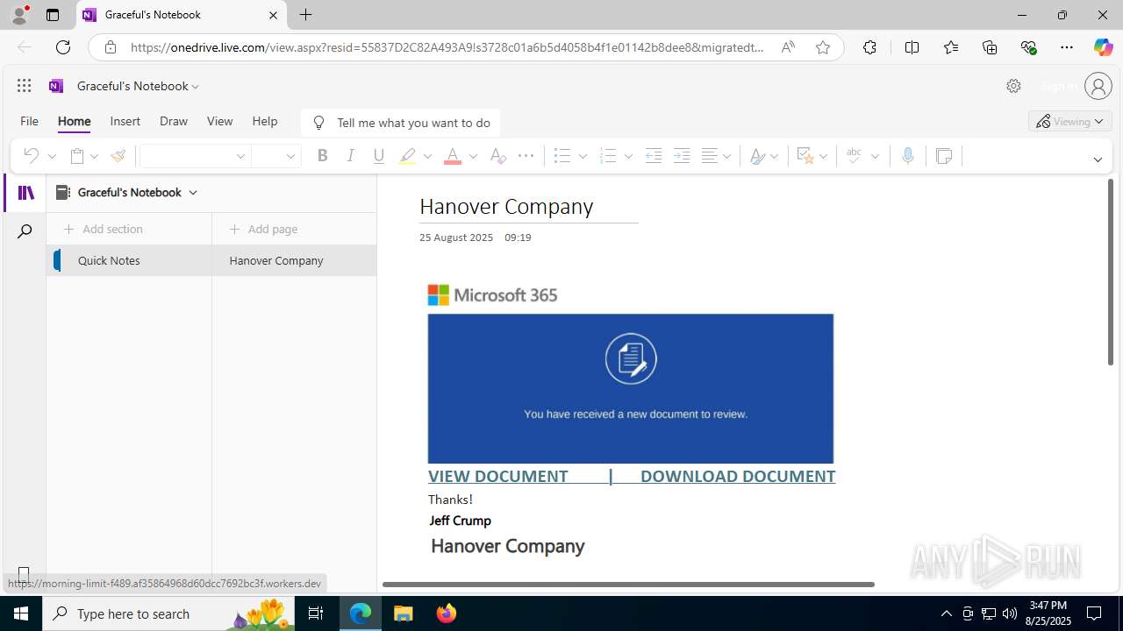Click the Tag checkbox-star icon
The image size is (1123, 631).
tap(805, 156)
